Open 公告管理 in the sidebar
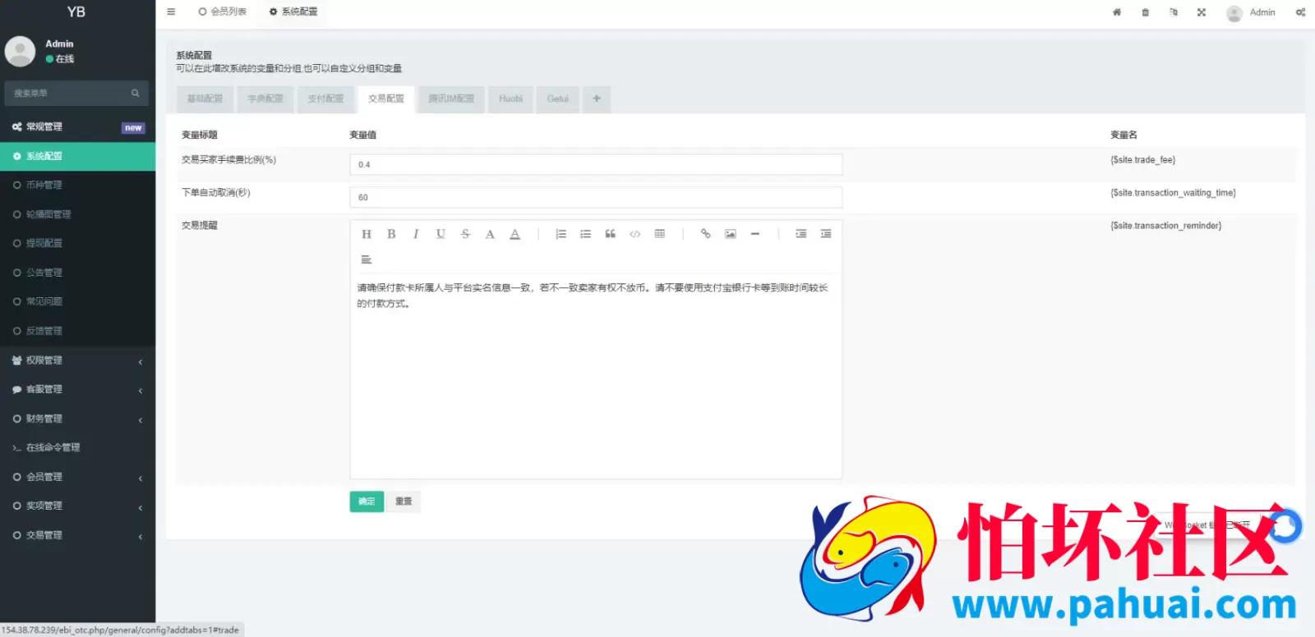 coord(77,273)
